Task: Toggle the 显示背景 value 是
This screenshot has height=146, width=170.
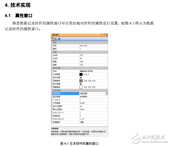Action: [81, 84]
